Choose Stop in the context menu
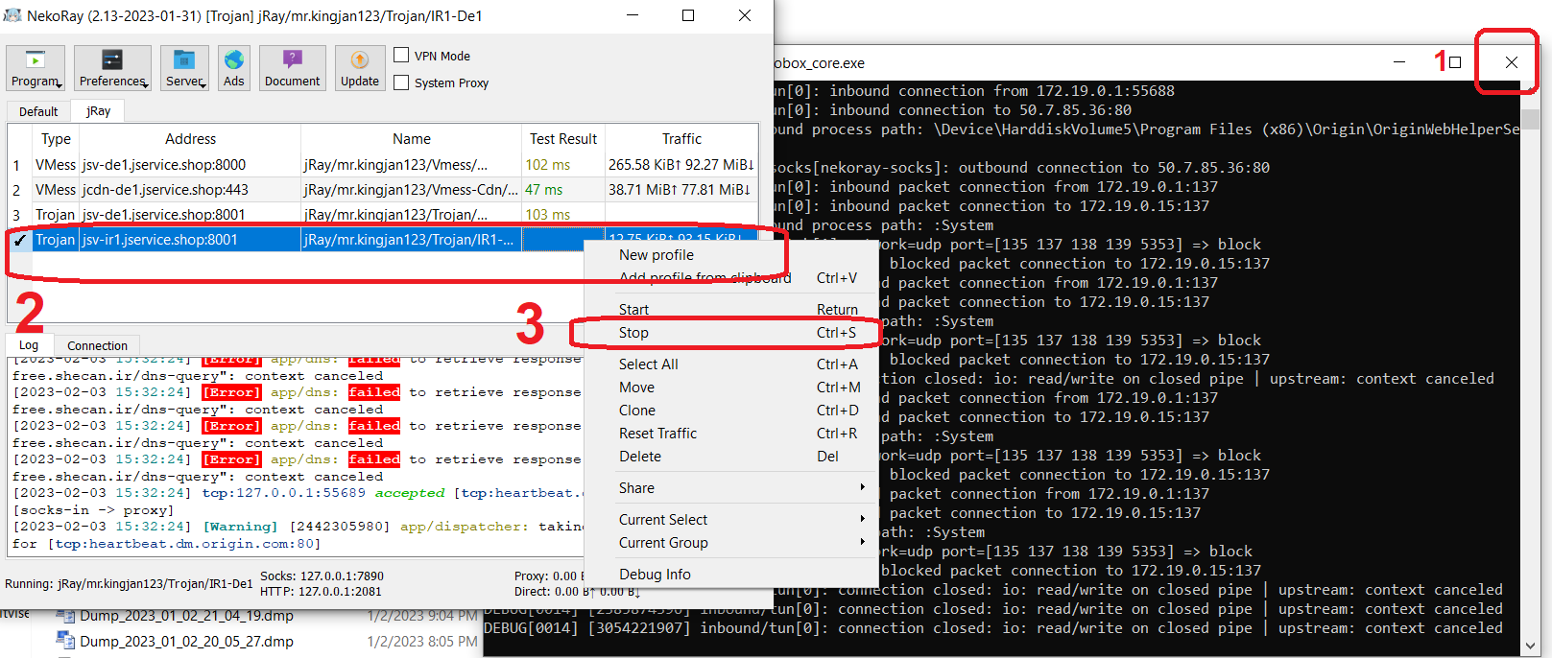This screenshot has height=658, width=1552. coord(633,333)
